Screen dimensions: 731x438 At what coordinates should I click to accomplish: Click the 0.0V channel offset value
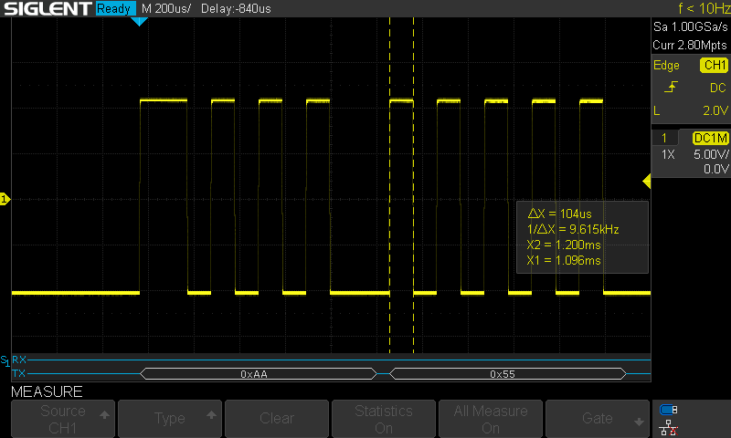pyautogui.click(x=715, y=169)
